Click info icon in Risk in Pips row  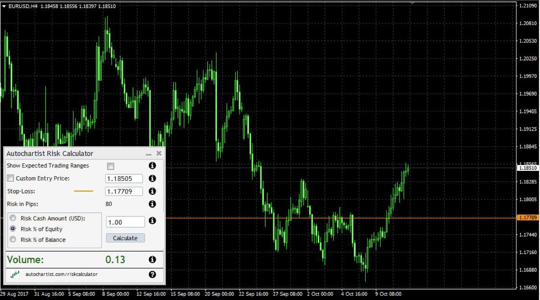(152, 204)
